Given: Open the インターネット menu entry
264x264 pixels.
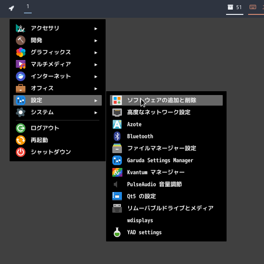Looking at the screenshot, I should pyautogui.click(x=58, y=76).
